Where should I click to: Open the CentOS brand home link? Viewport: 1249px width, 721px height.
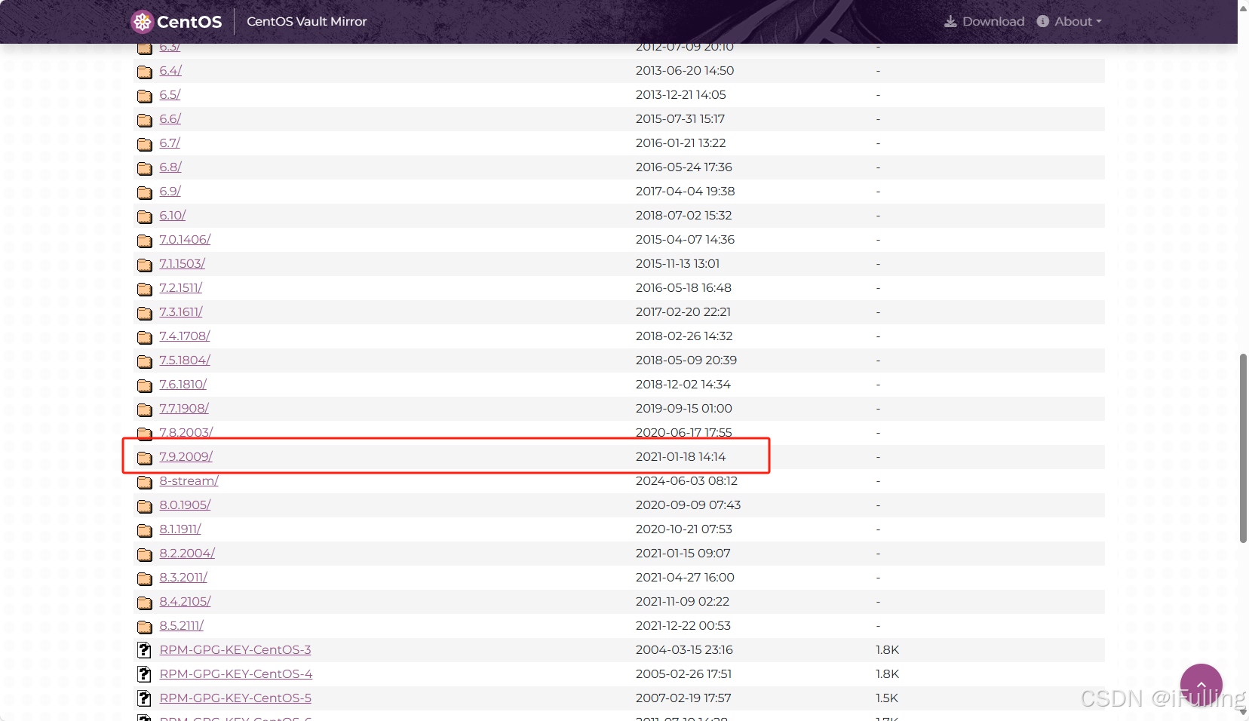point(176,22)
